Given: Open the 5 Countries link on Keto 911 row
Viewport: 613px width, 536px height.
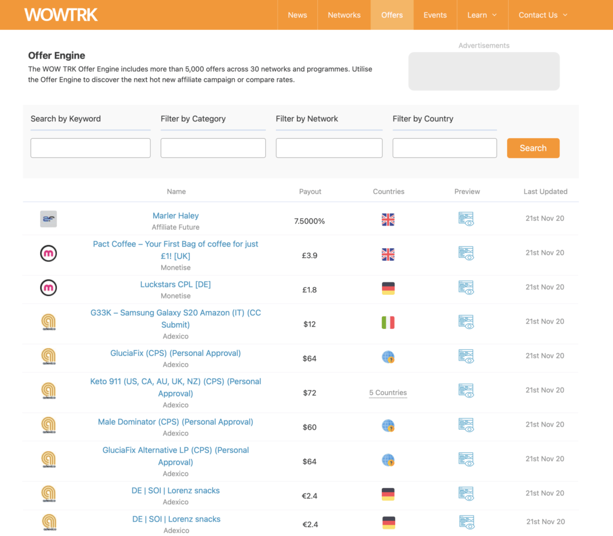Looking at the screenshot, I should pos(388,392).
